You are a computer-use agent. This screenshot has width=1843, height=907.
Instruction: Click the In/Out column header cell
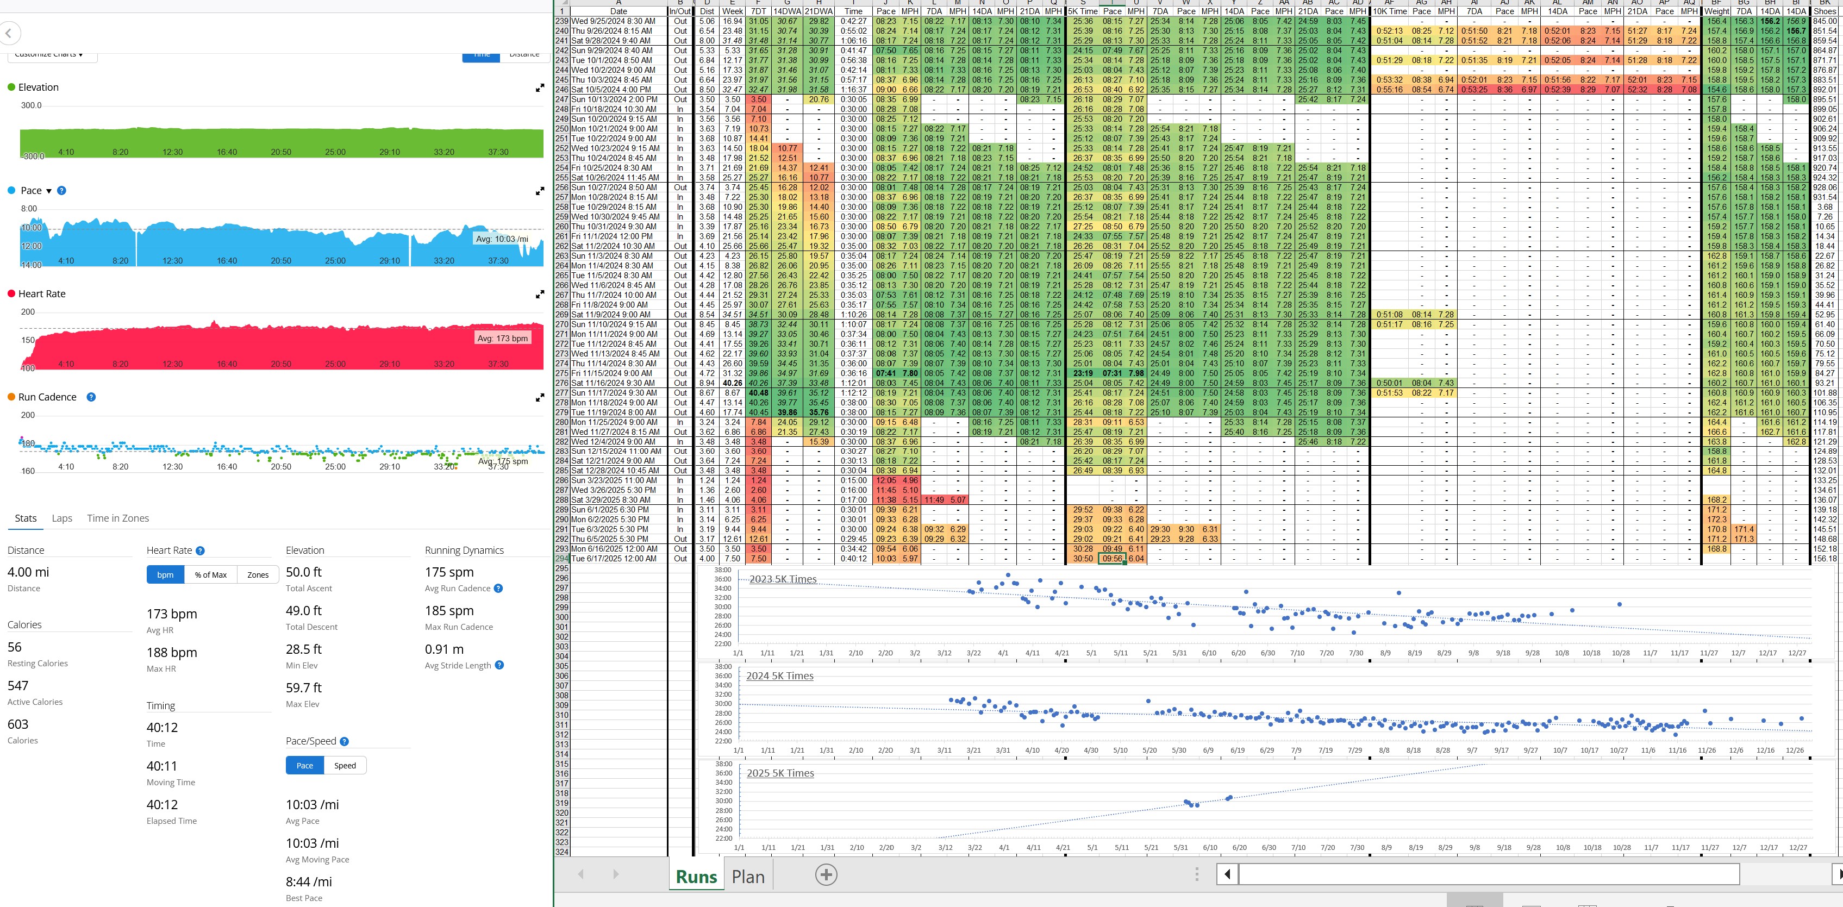[680, 11]
